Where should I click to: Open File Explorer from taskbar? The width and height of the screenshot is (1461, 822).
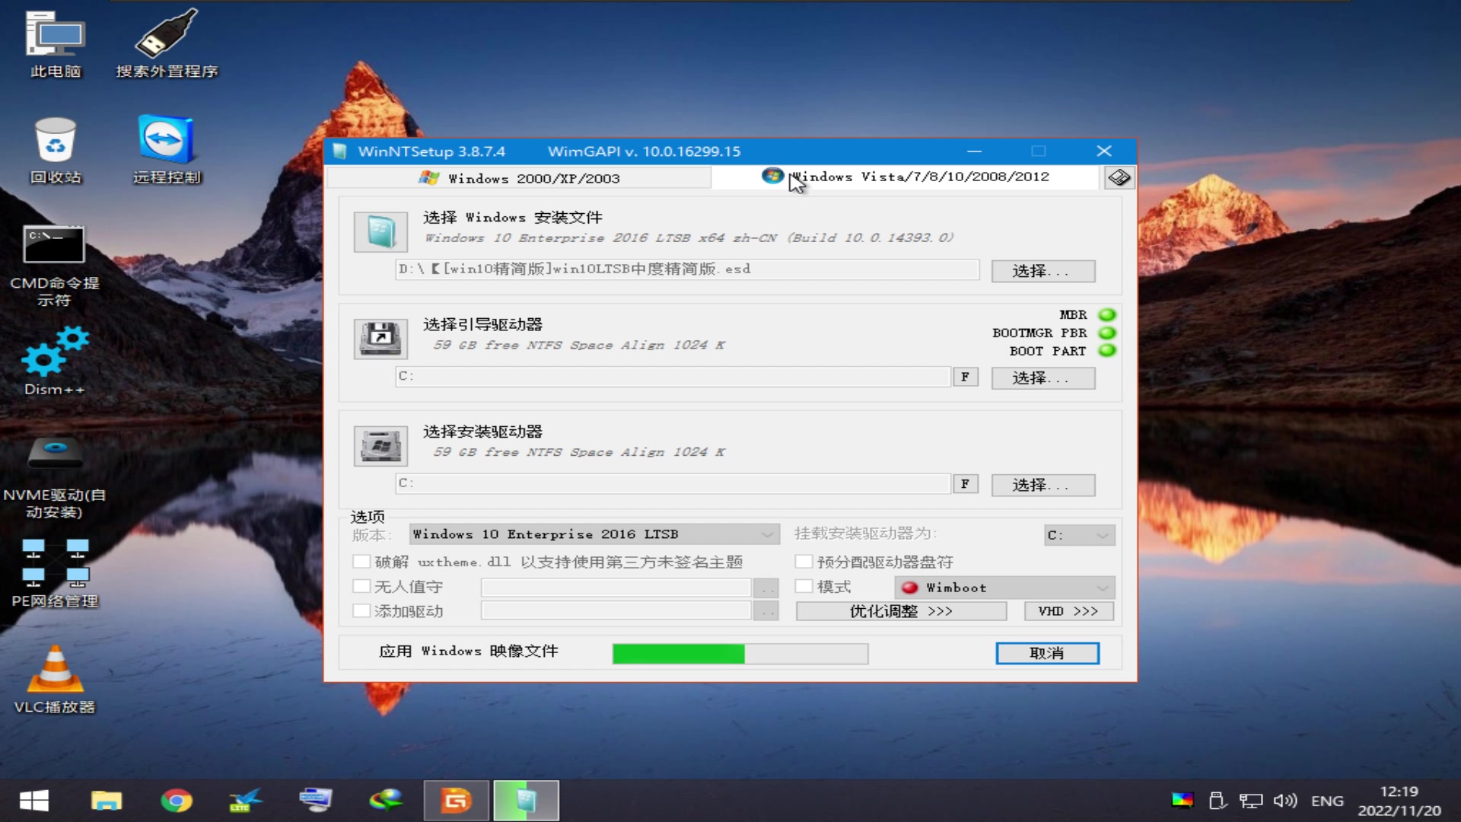(x=106, y=801)
